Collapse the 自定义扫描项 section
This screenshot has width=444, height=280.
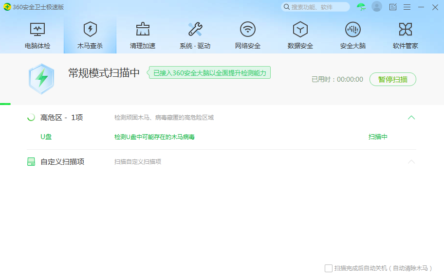point(411,162)
